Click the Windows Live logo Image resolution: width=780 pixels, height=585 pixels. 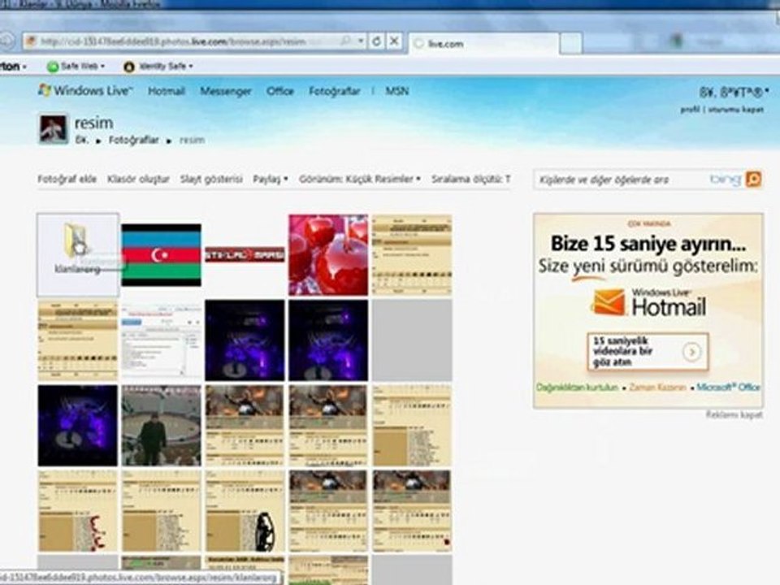[x=85, y=90]
